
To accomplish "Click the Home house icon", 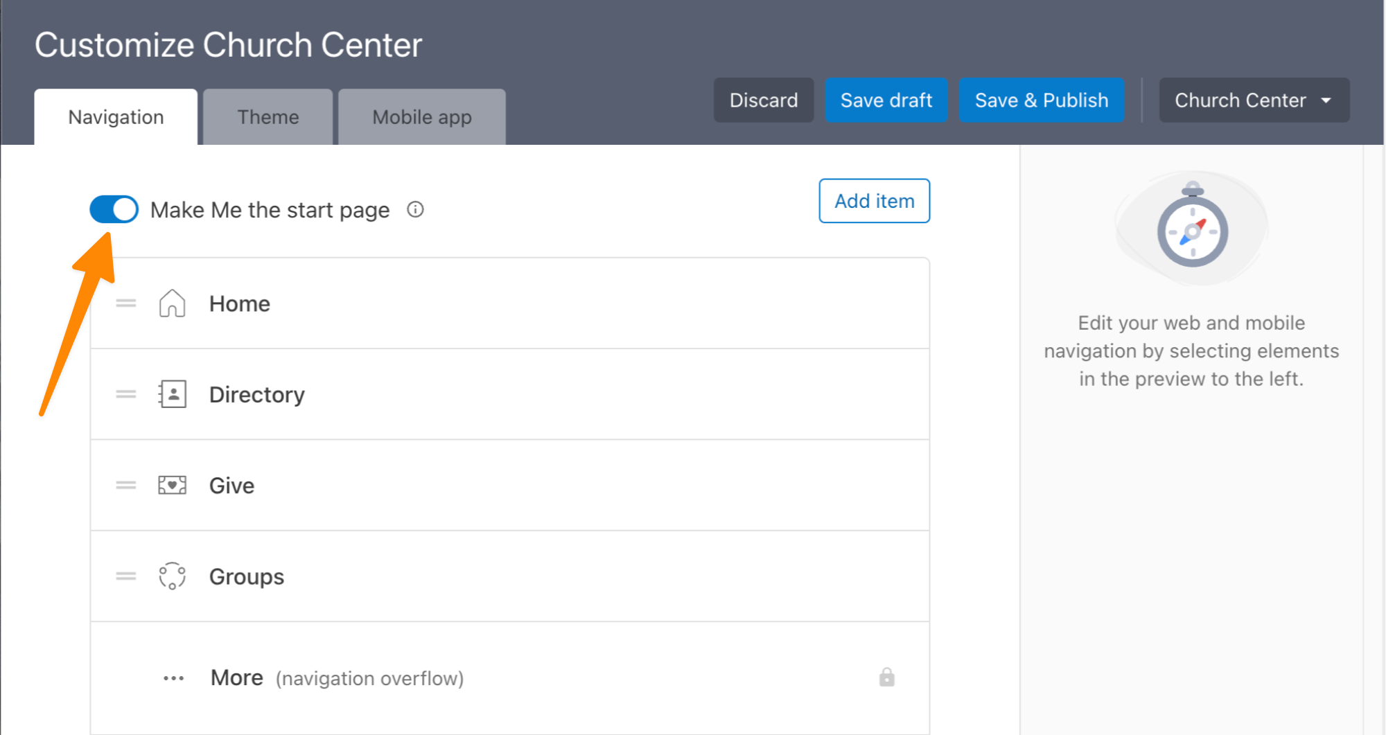I will pos(172,303).
